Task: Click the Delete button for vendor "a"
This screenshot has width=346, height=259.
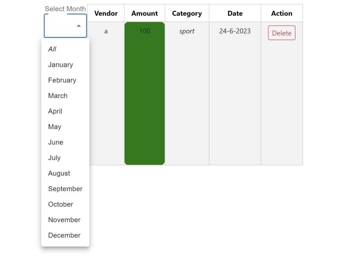Action: [281, 33]
